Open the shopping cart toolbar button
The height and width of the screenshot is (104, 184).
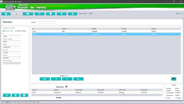62,14
